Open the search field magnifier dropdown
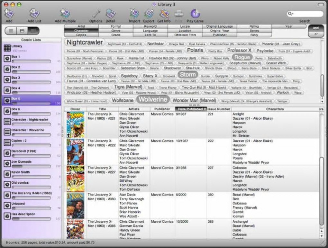This screenshot has width=328, height=248. tap(291, 14)
